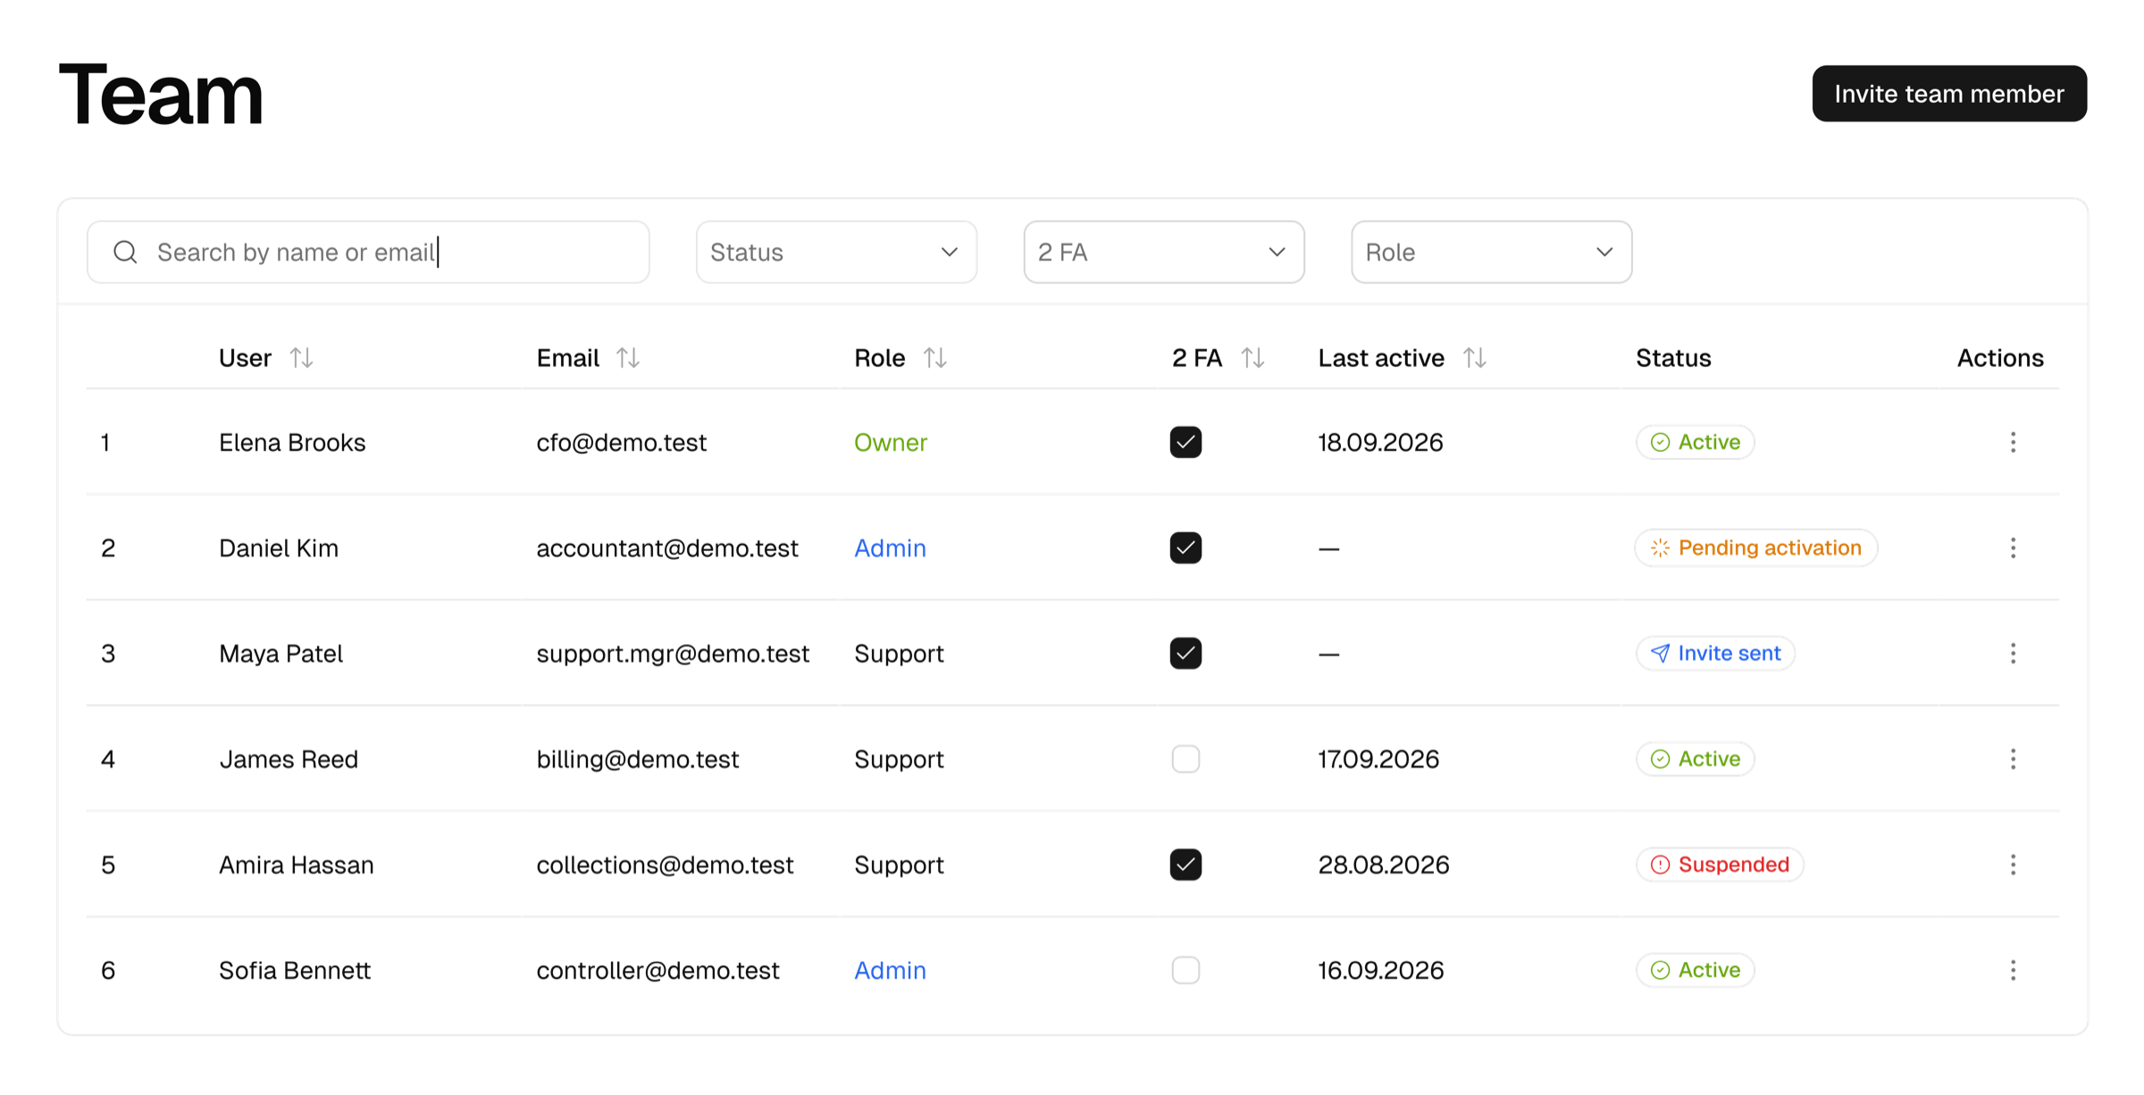The image size is (2144, 1095).
Task: Click the Last active column header
Action: tap(1381, 358)
